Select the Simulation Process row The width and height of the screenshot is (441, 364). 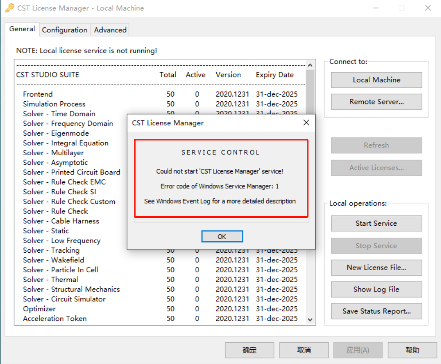tap(160, 104)
